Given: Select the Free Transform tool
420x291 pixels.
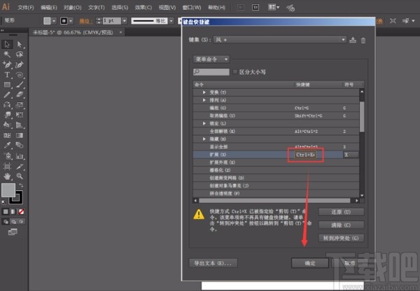Looking at the screenshot, I should click(x=20, y=115).
